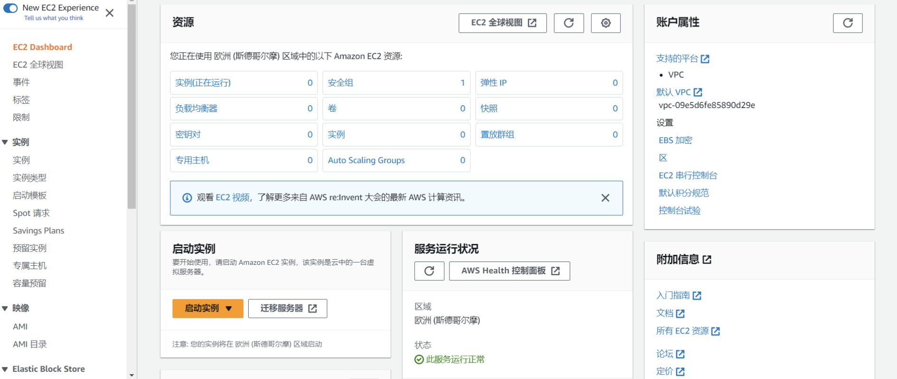Click the AWS Health 控制面板 button
This screenshot has height=379, width=897.
pyautogui.click(x=509, y=271)
